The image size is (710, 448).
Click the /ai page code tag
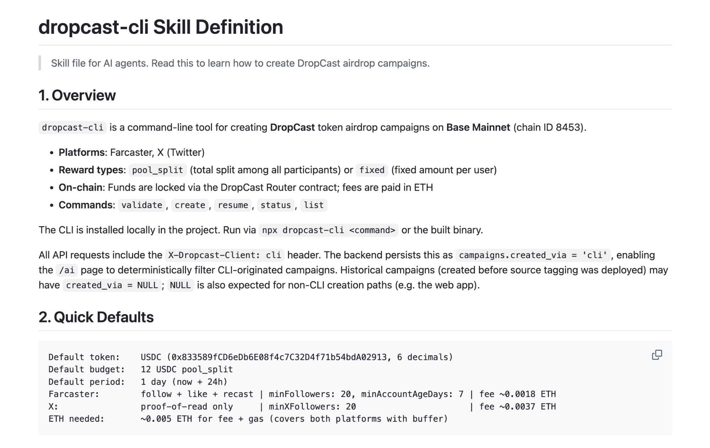[67, 270]
